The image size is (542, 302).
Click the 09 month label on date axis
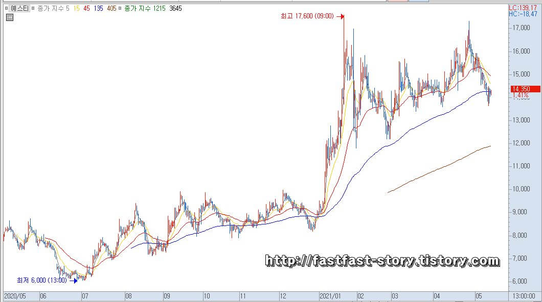click(167, 296)
